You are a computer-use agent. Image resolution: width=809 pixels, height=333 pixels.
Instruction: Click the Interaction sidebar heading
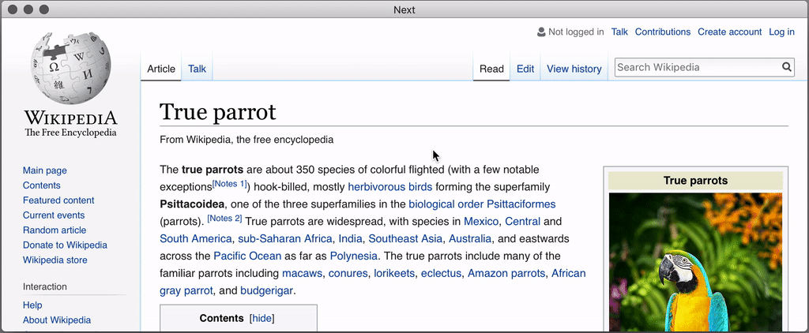point(45,286)
